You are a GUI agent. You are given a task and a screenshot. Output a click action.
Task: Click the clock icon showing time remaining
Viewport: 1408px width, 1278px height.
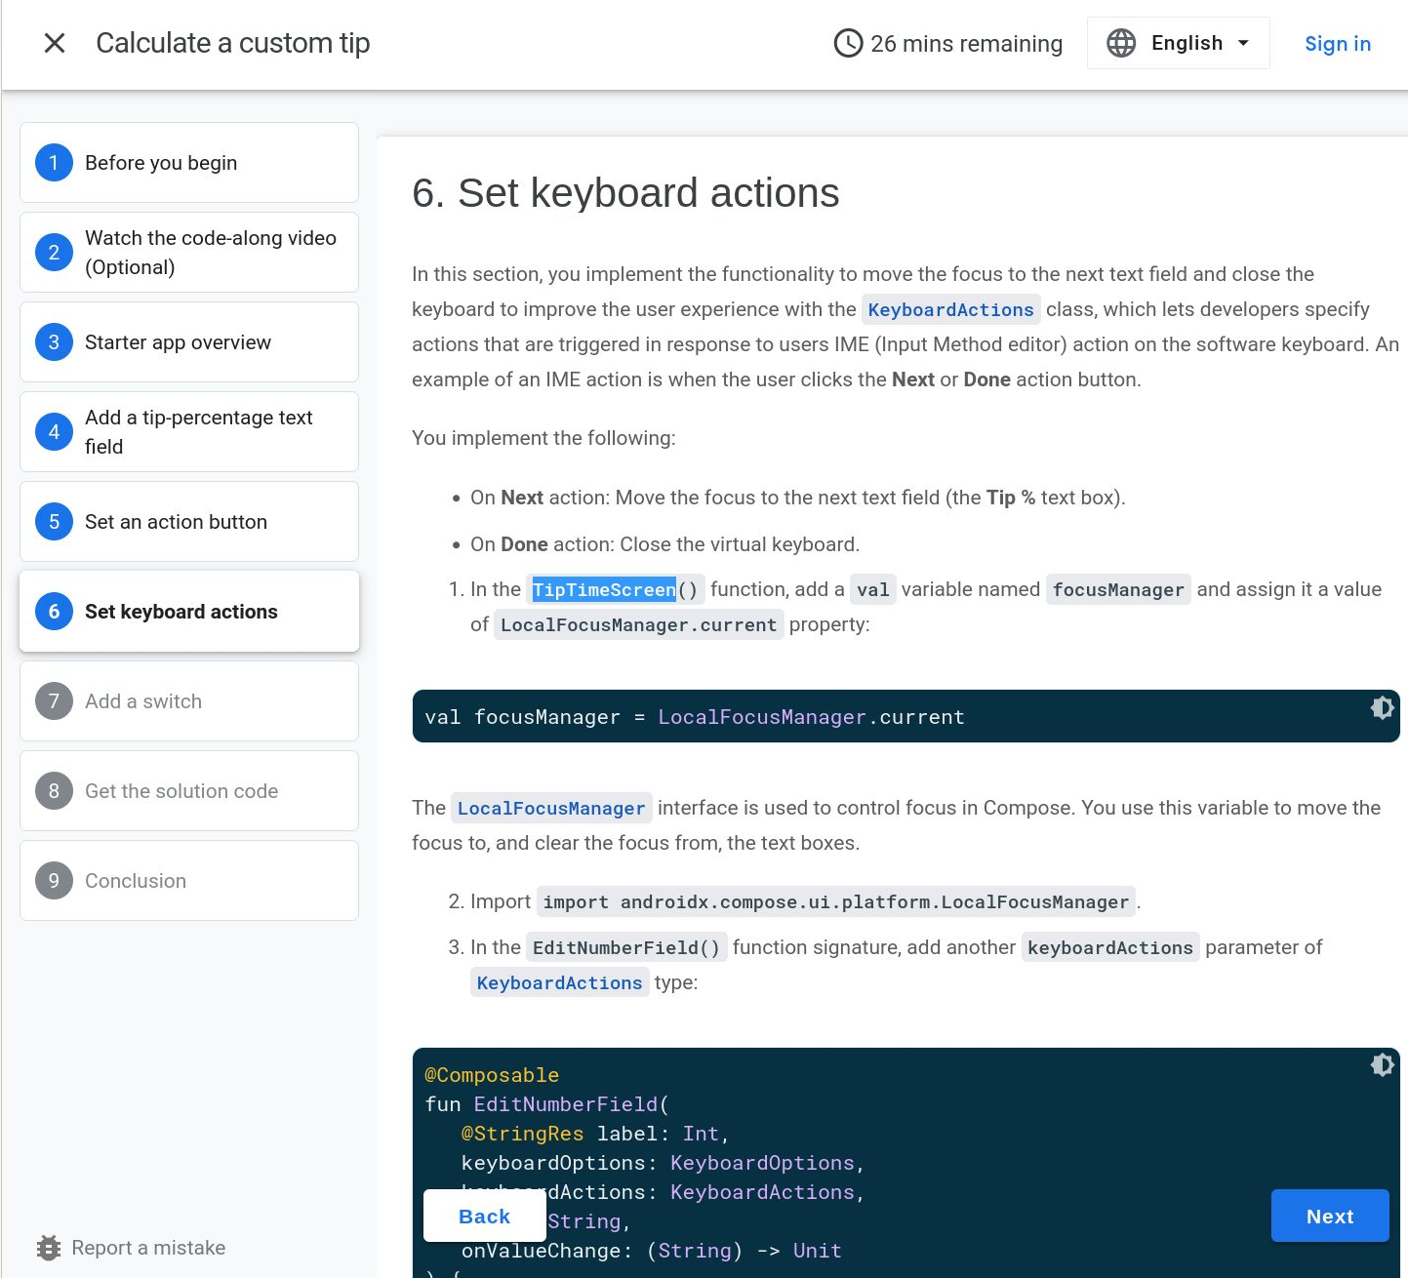tap(847, 43)
